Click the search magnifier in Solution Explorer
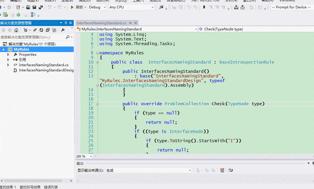Screen dimensions: 314x189 pos(68,37)
